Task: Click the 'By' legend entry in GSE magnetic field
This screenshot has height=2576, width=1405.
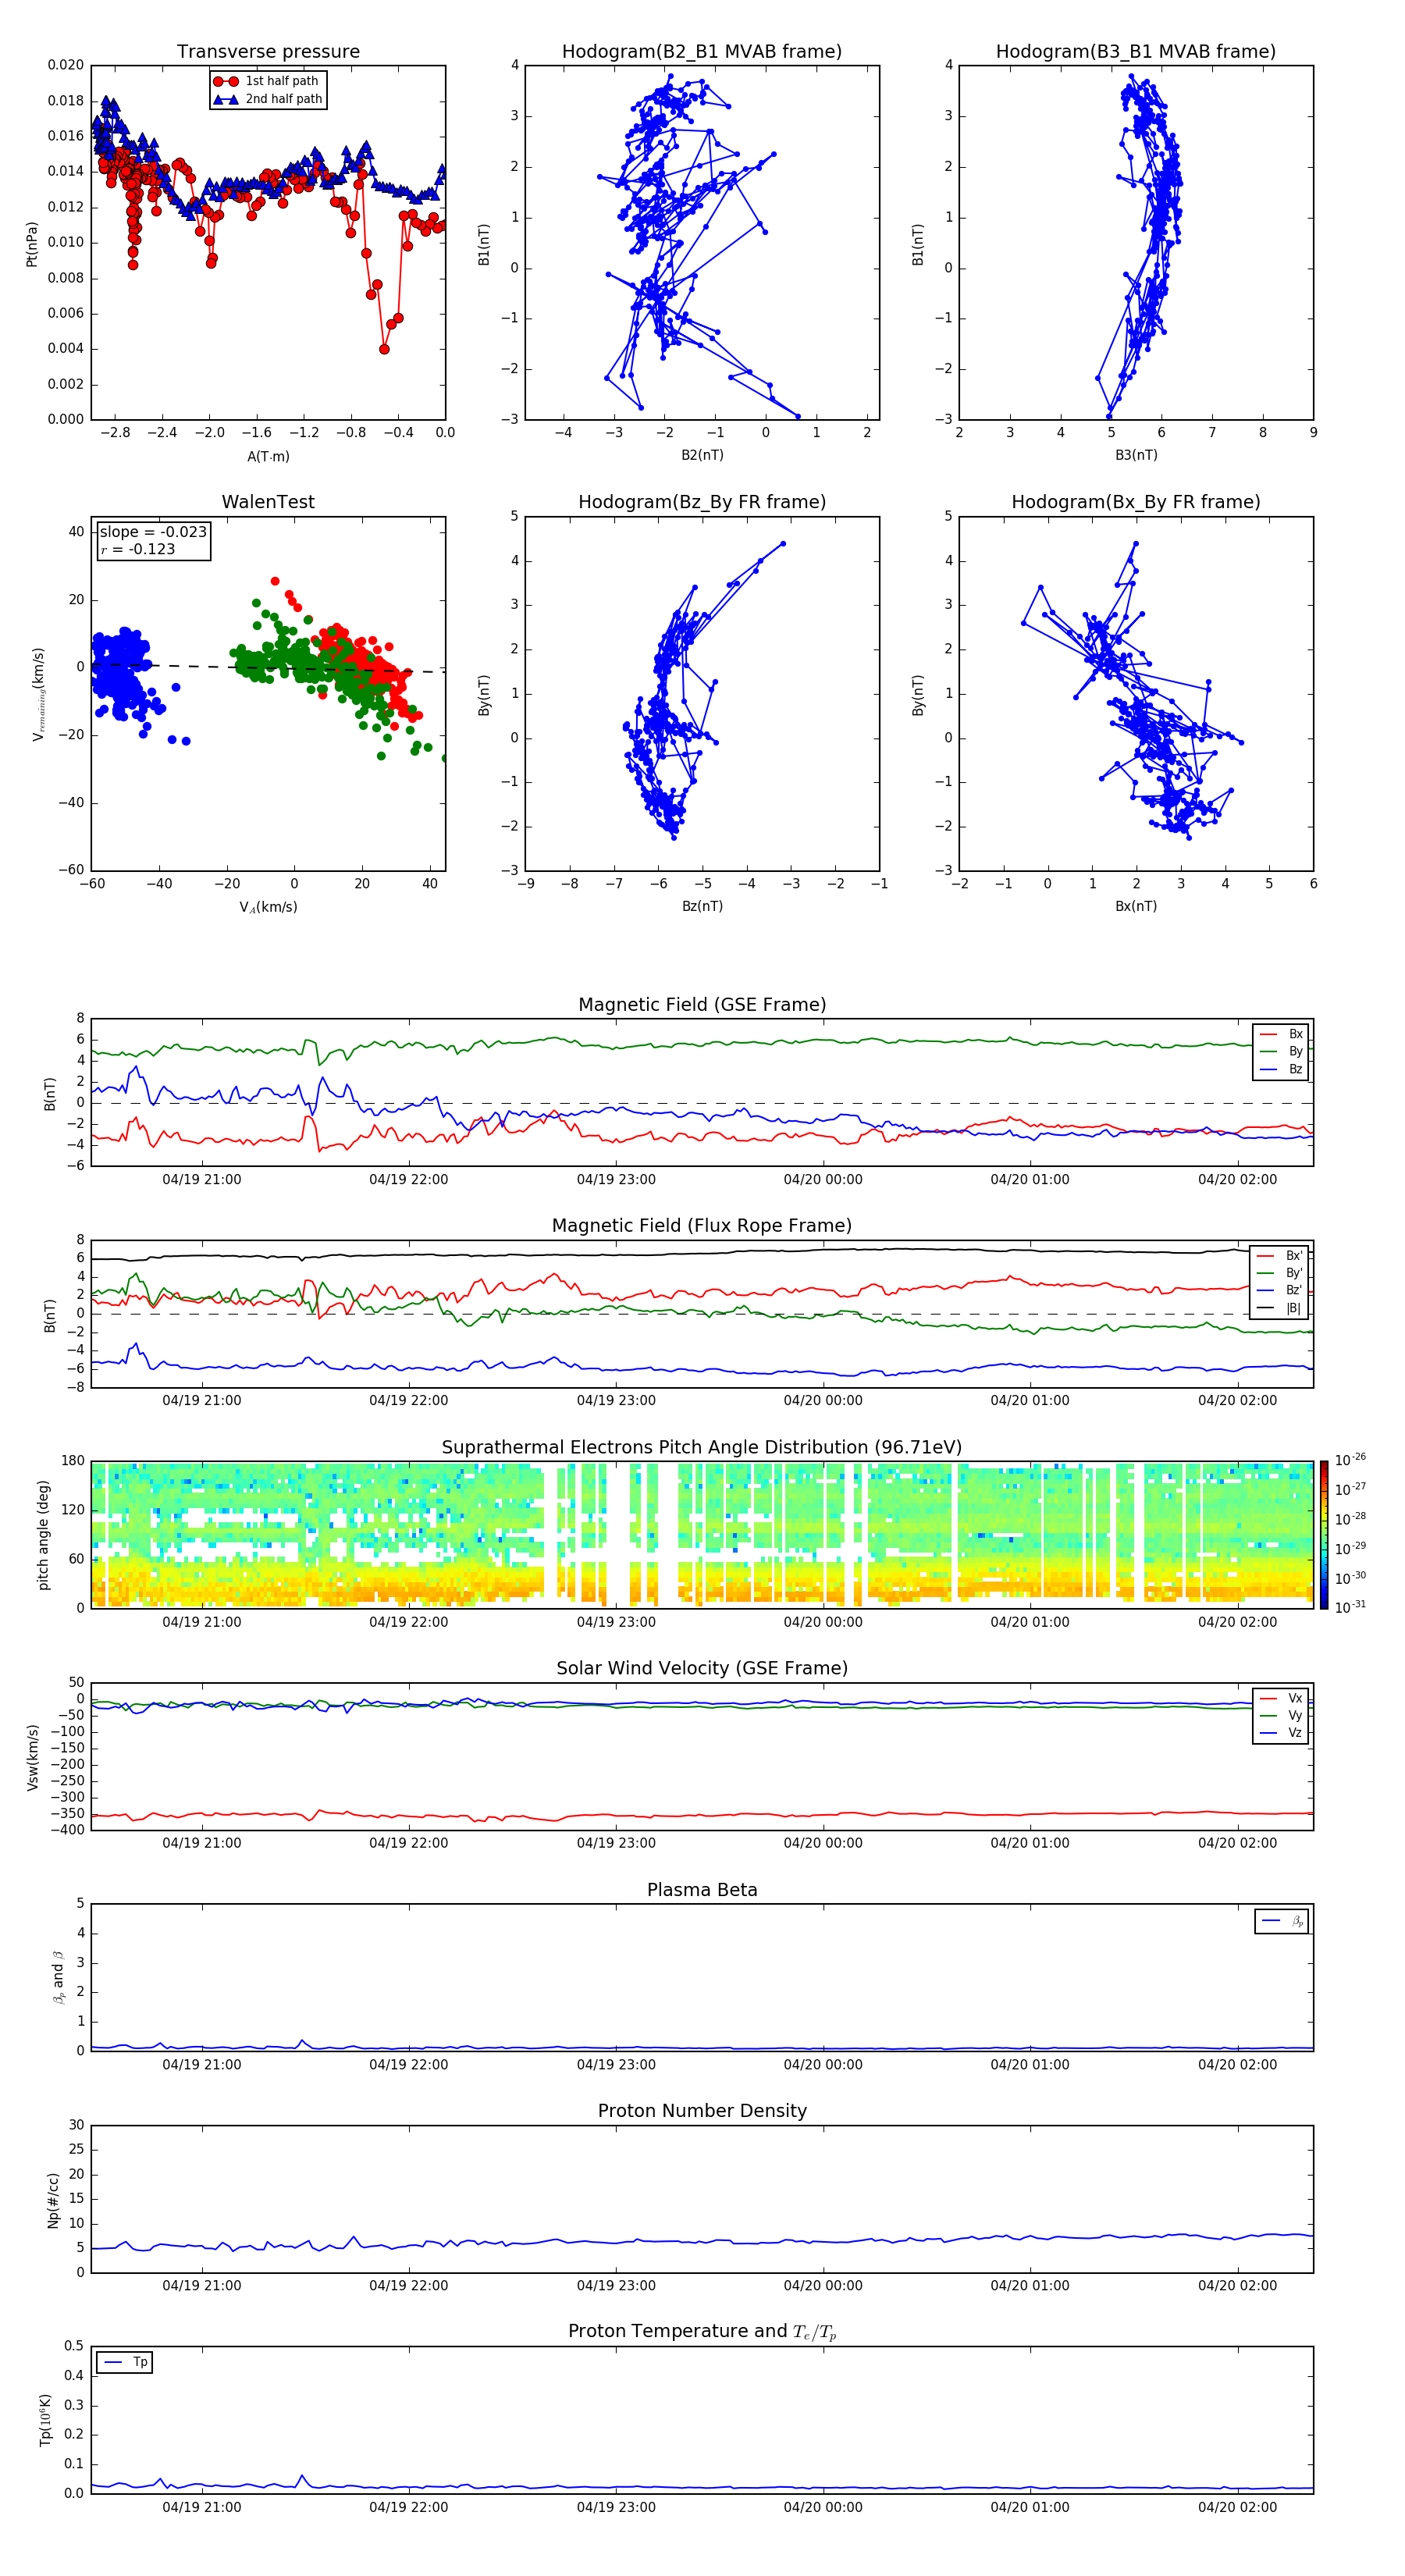Action: point(1281,1051)
